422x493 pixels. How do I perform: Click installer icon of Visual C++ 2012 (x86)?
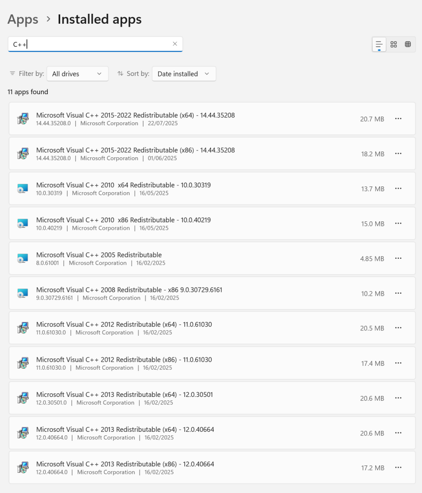pos(23,363)
